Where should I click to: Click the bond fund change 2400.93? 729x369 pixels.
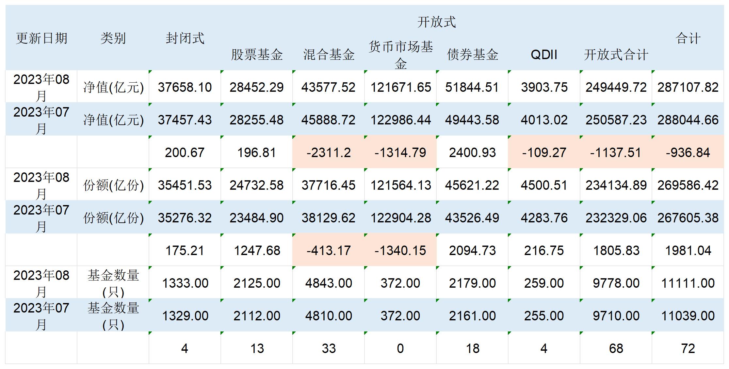[472, 152]
